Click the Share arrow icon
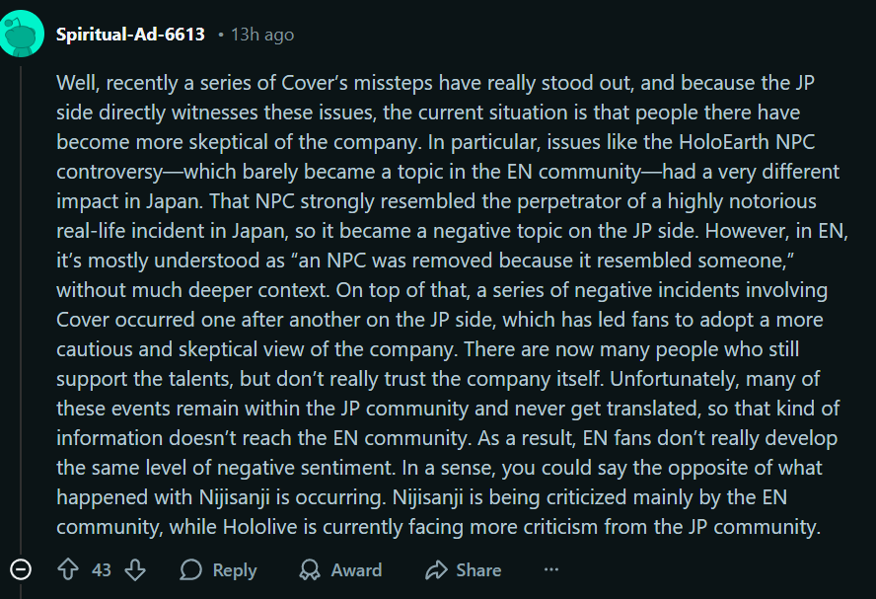The width and height of the screenshot is (876, 599). tap(436, 570)
